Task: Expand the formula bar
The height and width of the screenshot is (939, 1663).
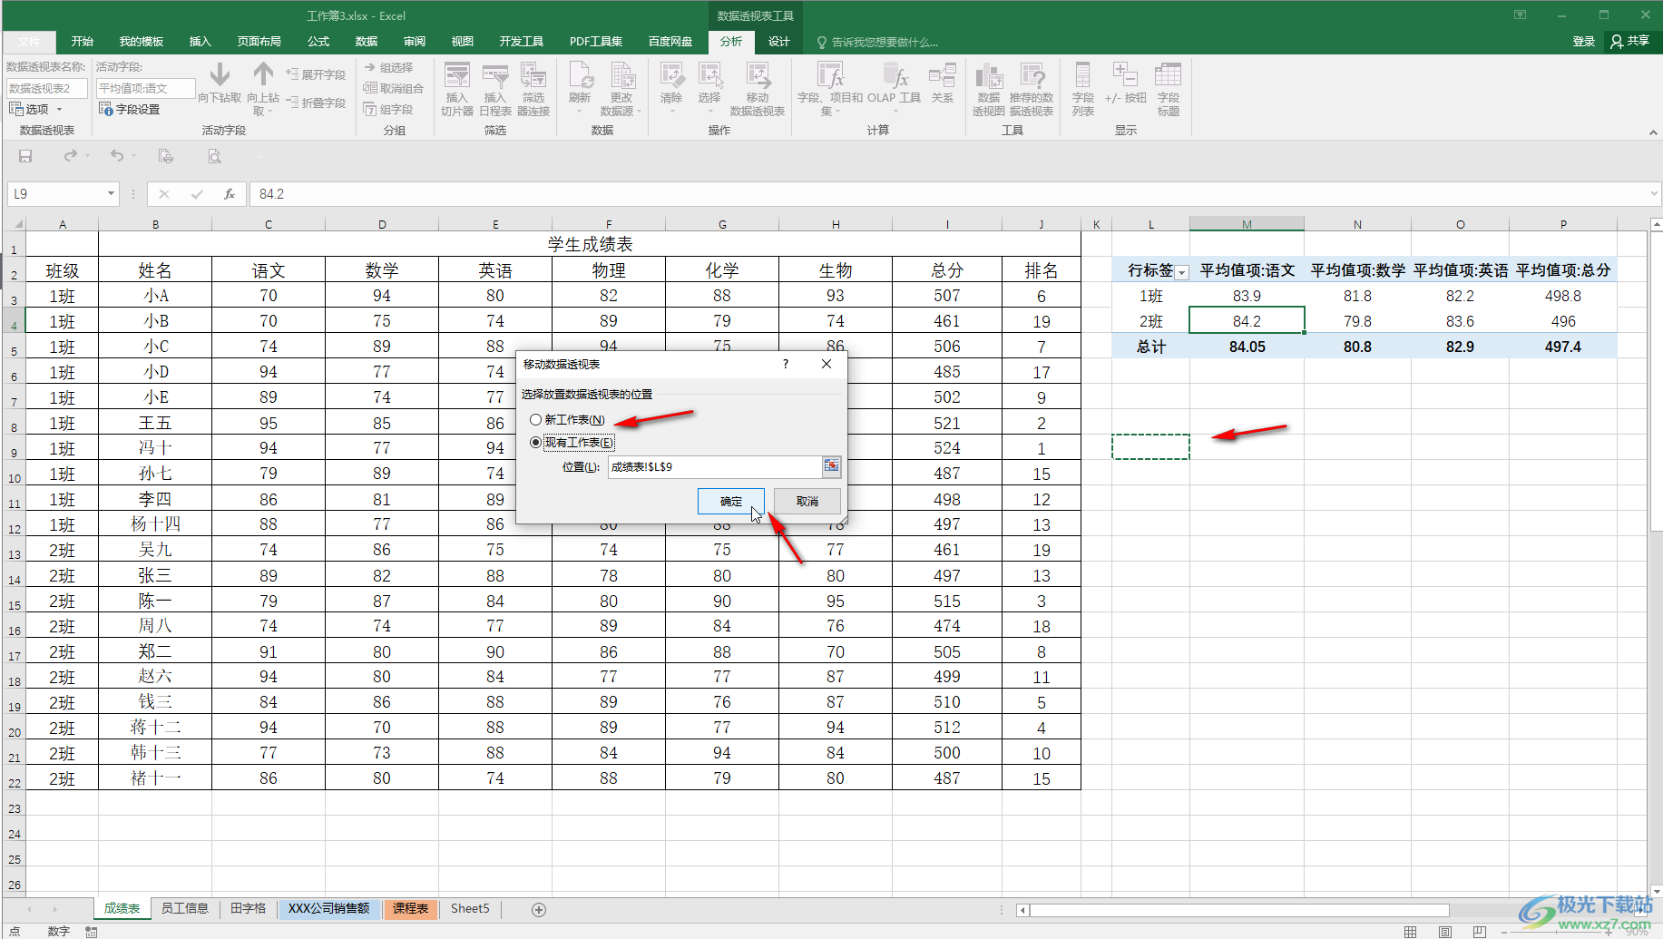Action: 1654,193
